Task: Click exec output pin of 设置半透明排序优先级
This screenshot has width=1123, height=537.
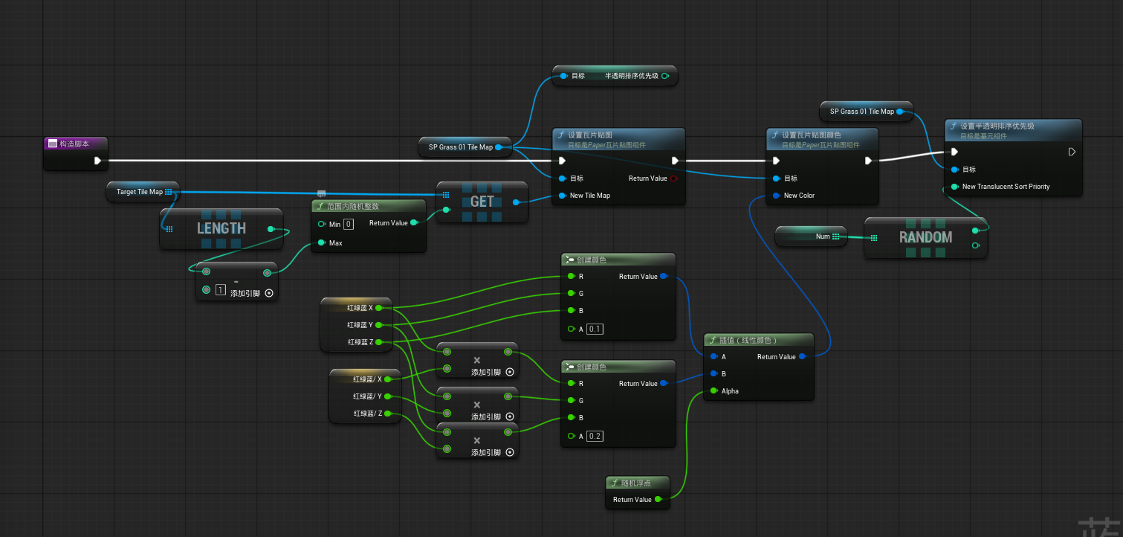Action: coord(1072,152)
